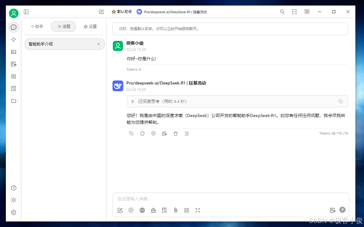The width and height of the screenshot is (364, 227).
Task: Copy the assistant reply with the copy icon
Action: [x=131, y=134]
